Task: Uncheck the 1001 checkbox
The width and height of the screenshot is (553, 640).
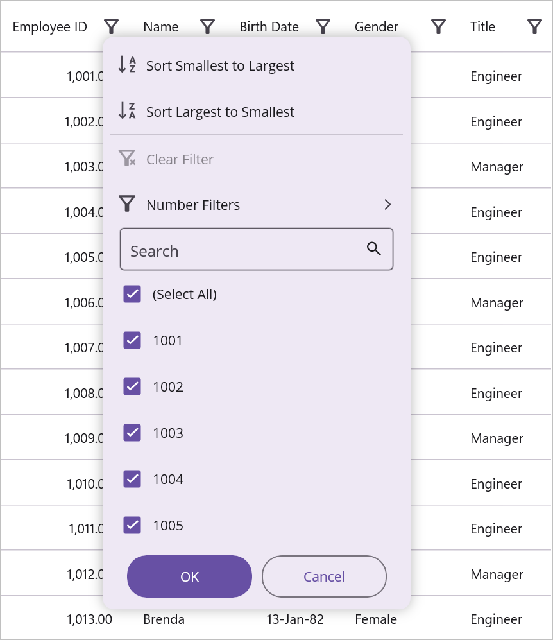Action: [x=132, y=340]
